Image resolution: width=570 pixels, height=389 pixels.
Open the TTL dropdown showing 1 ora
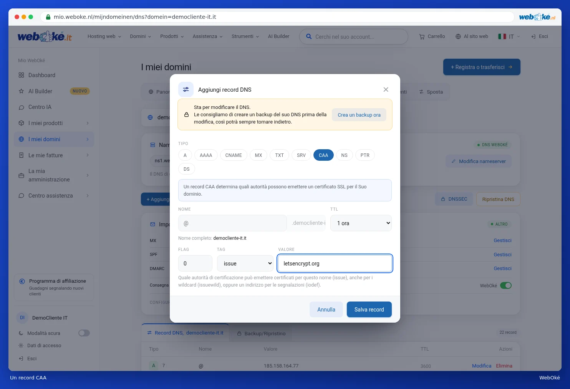(x=361, y=223)
